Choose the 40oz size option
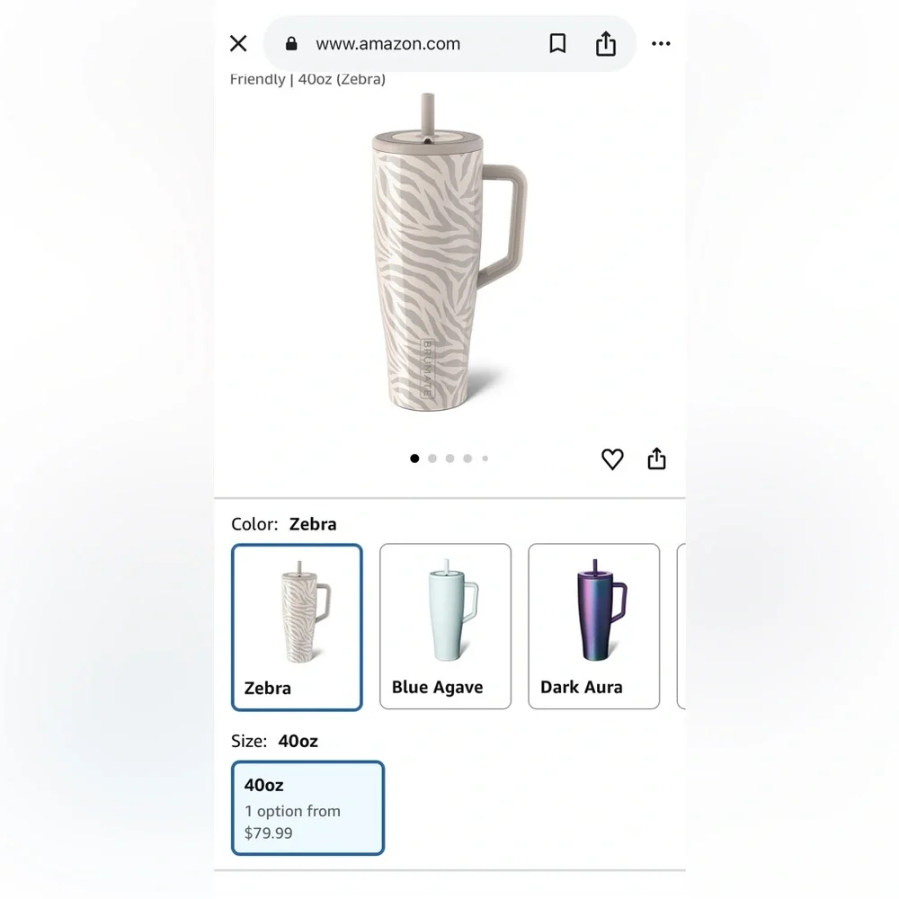 307,808
